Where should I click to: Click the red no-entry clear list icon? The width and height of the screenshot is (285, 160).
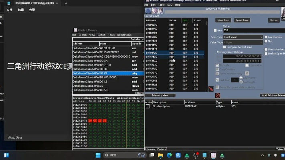point(218,96)
